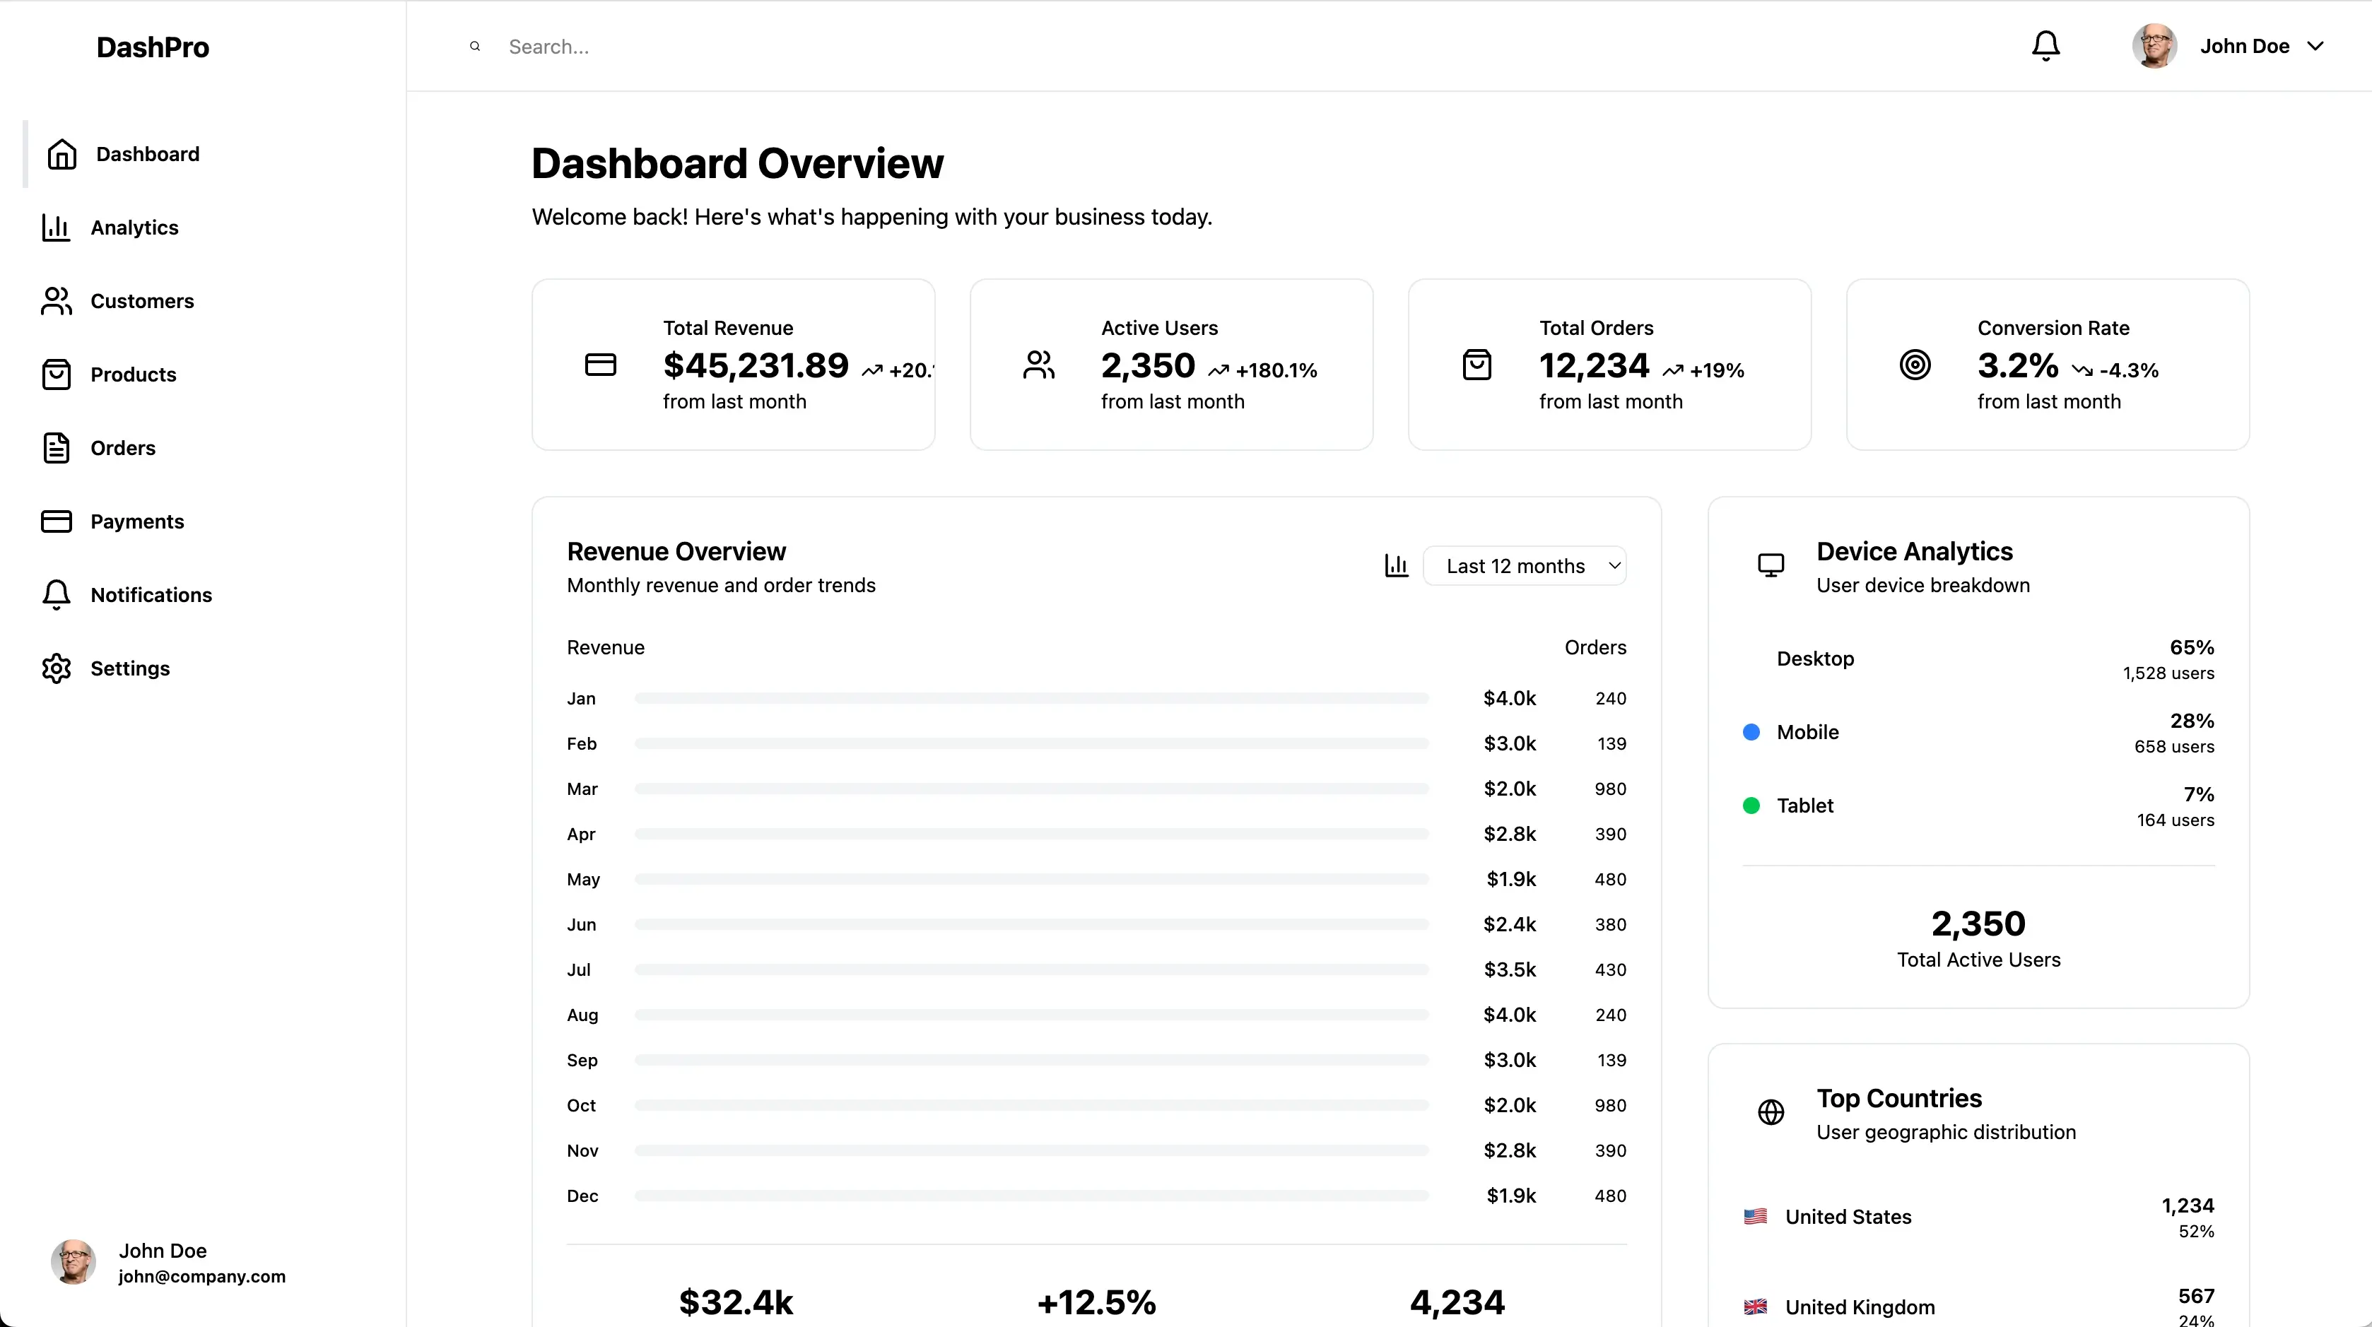Screen dimensions: 2372x1327
Task: Open the search magnifier dropdown area
Action: [x=474, y=46]
